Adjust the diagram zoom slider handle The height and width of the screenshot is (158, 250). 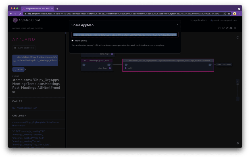pyautogui.click(x=238, y=84)
